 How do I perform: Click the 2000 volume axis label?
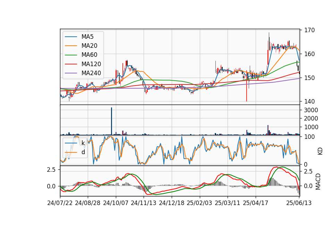coord(311,118)
